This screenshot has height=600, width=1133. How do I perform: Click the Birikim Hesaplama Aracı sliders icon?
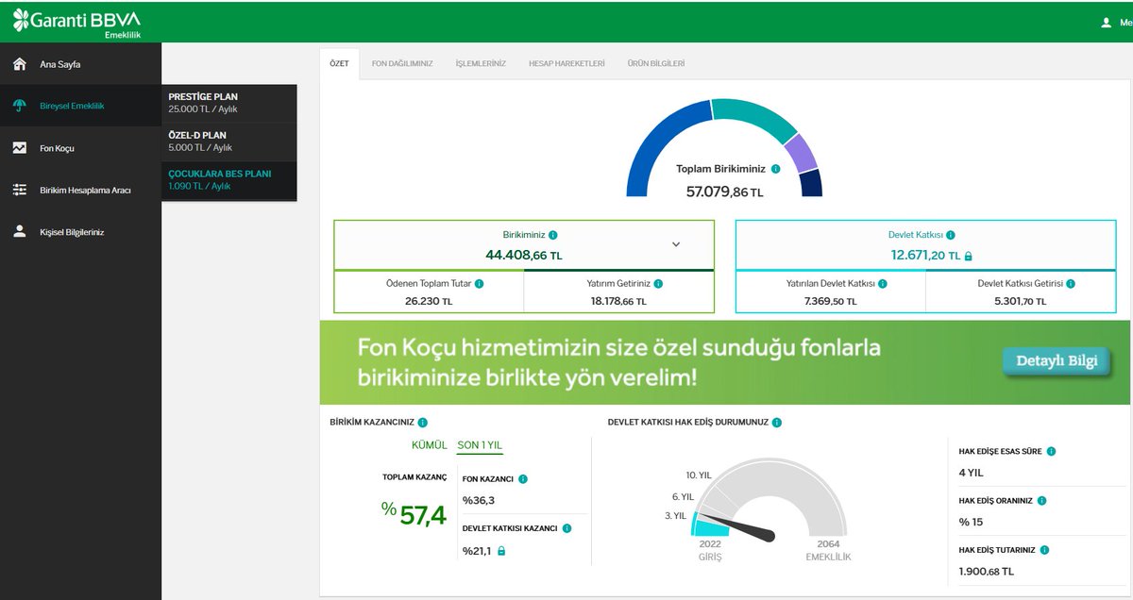[19, 190]
